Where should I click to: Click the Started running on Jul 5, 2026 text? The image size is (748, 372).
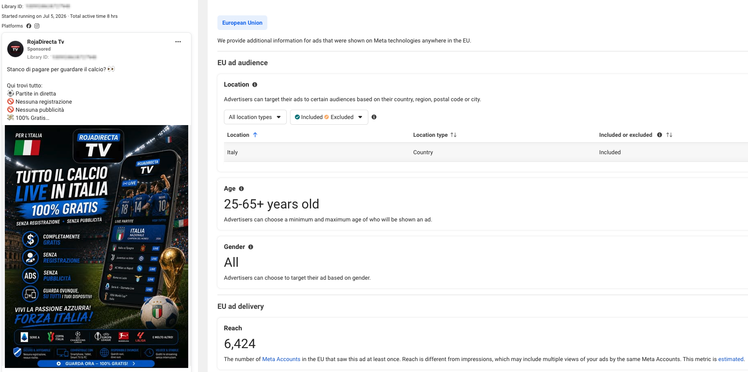tap(34, 16)
